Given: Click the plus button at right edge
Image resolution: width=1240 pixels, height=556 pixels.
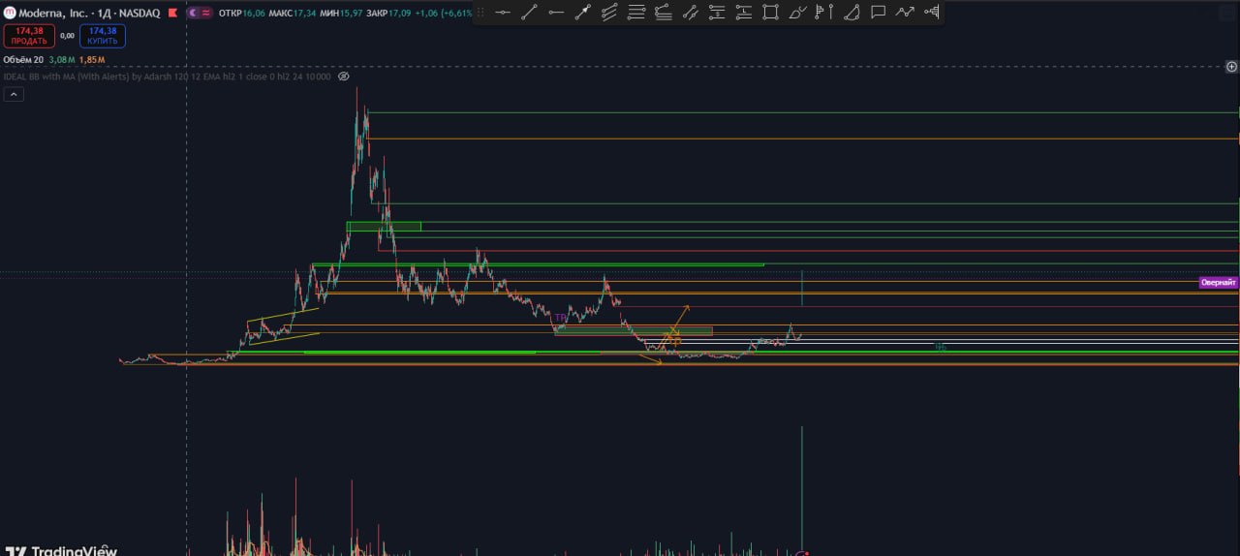Looking at the screenshot, I should click(x=1231, y=67).
